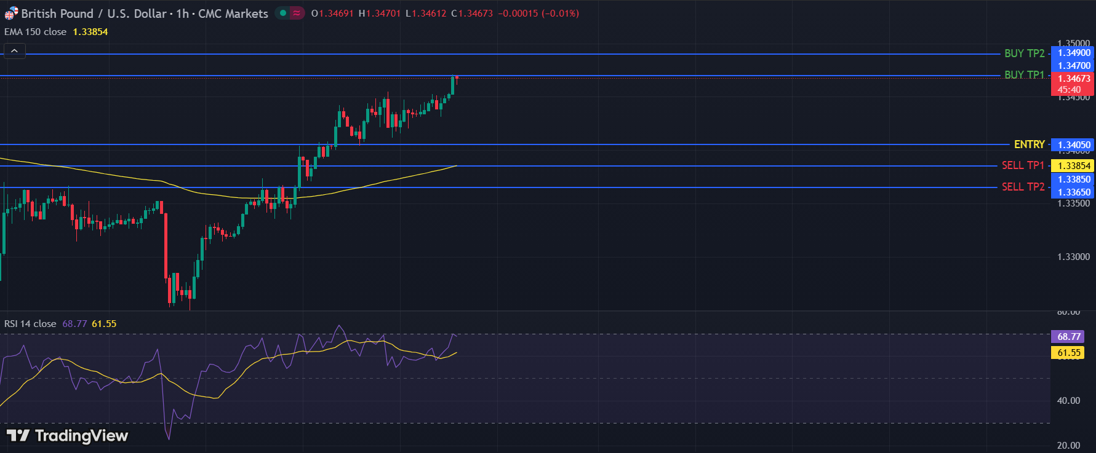The image size is (1096, 453).
Task: Click the SELL TP2 line label
Action: [x=1023, y=187]
